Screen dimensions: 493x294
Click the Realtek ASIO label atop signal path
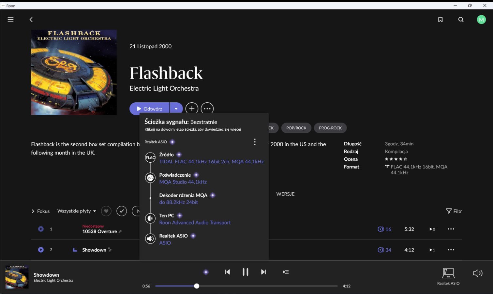tap(156, 142)
